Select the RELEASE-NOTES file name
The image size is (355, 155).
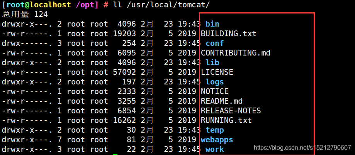(x=231, y=111)
